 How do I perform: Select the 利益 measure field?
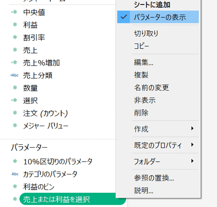pyautogui.click(x=30, y=25)
